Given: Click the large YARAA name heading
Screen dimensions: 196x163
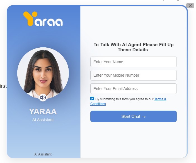Looking at the screenshot, I should pyautogui.click(x=43, y=111).
